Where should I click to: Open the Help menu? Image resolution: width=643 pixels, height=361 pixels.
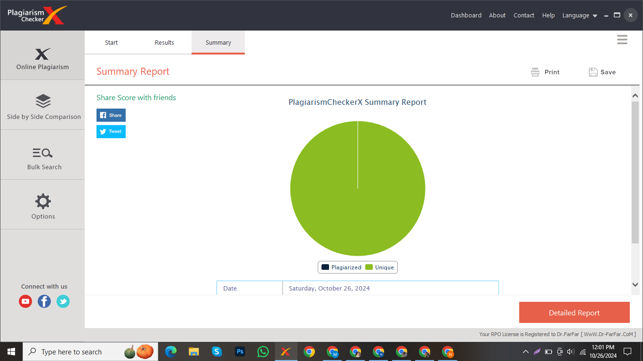tap(548, 15)
